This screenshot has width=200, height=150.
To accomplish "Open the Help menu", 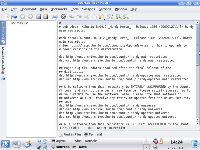I will tap(134, 9).
